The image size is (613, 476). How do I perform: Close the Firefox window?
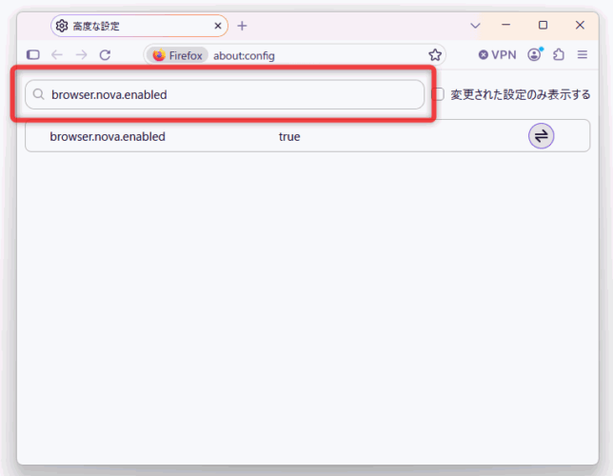pos(580,25)
